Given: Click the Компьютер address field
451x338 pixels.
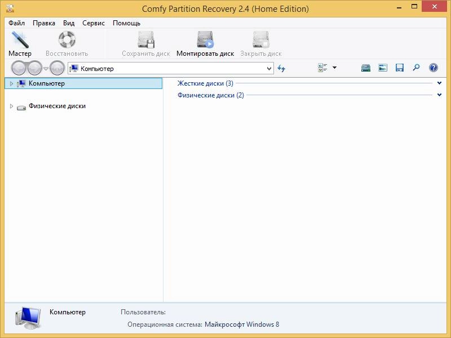Looking at the screenshot, I should click(171, 69).
